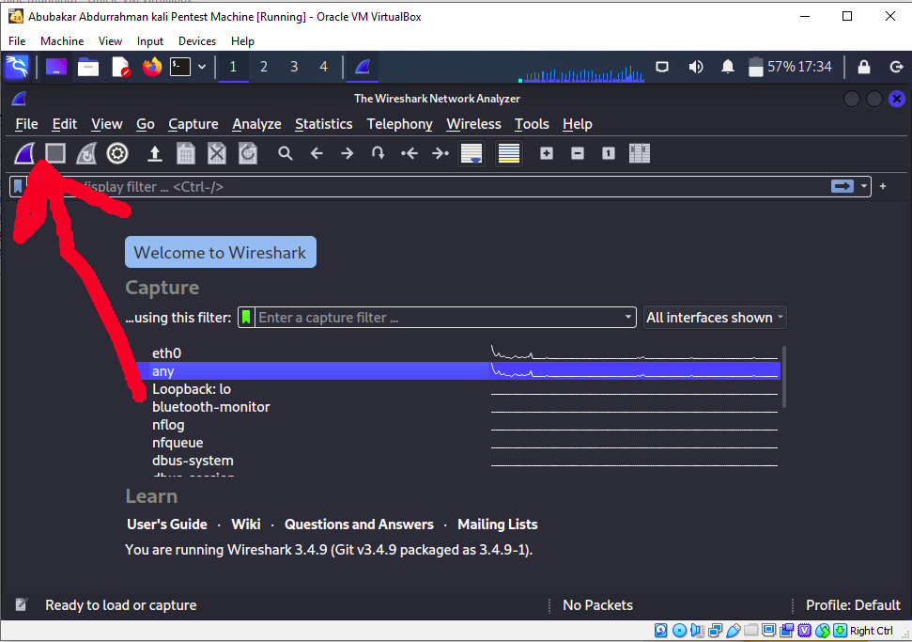Zoom in main window text
Image resolution: width=912 pixels, height=642 pixels.
546,153
